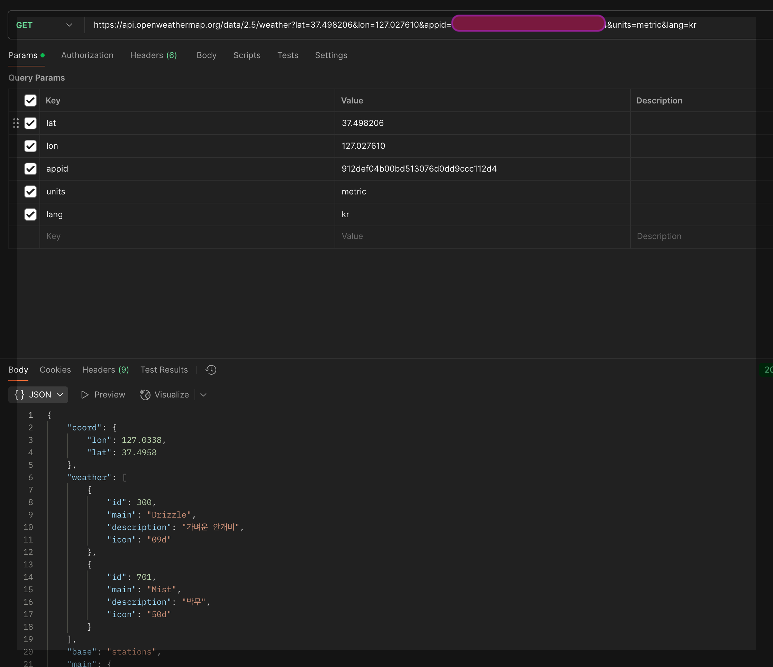Click the "stations" value in response
The height and width of the screenshot is (667, 773).
tap(132, 652)
